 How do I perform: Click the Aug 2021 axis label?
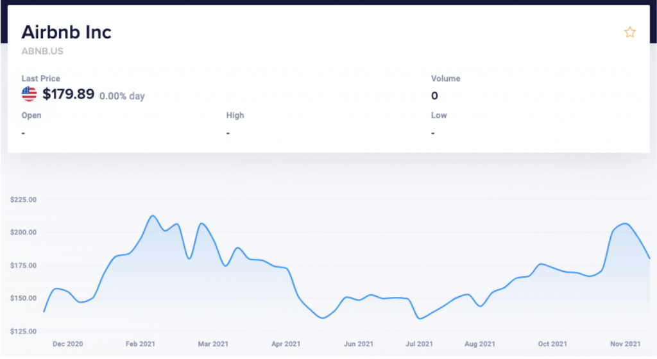click(x=480, y=344)
